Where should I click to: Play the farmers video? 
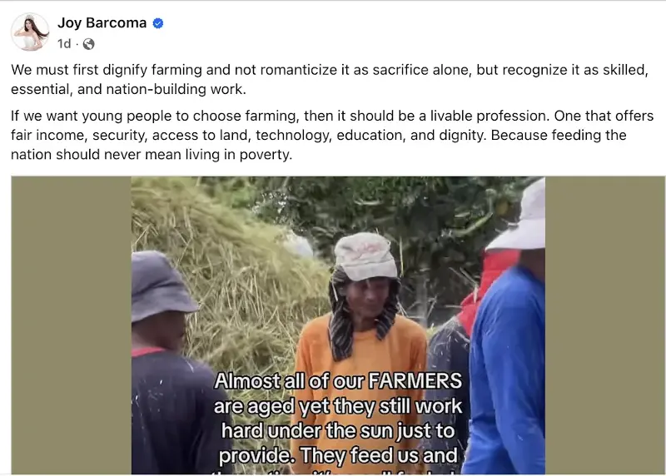338,325
